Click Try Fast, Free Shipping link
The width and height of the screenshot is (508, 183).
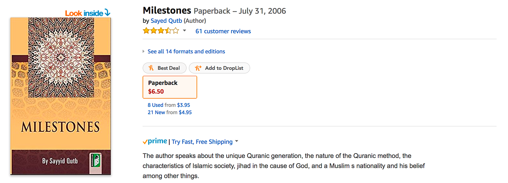pos(202,142)
